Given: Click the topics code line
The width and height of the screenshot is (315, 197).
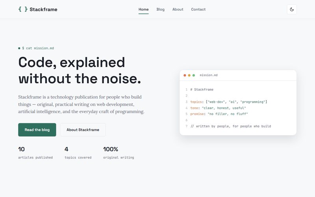Looking at the screenshot, I should point(229,102).
